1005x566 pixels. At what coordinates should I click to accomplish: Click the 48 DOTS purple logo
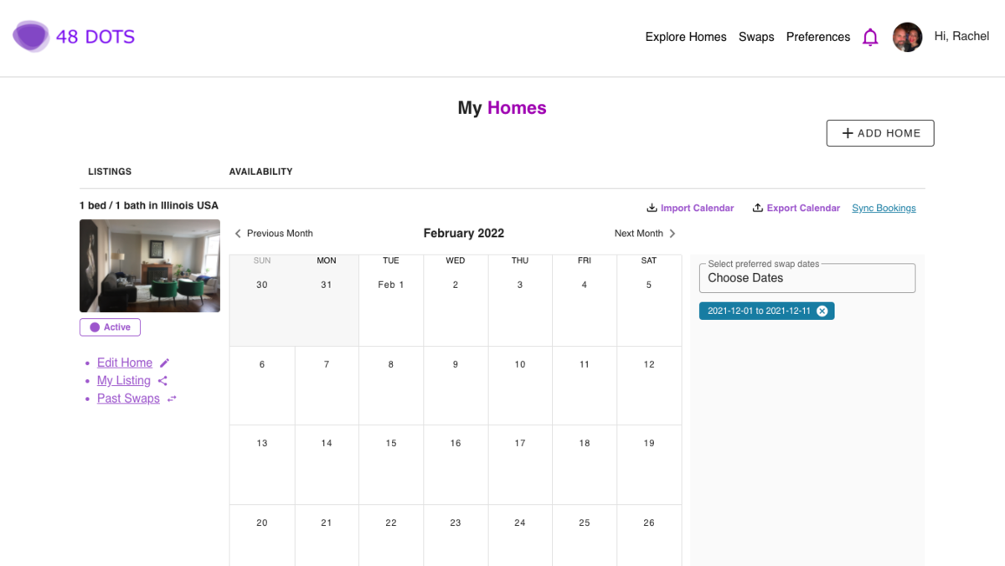31,36
